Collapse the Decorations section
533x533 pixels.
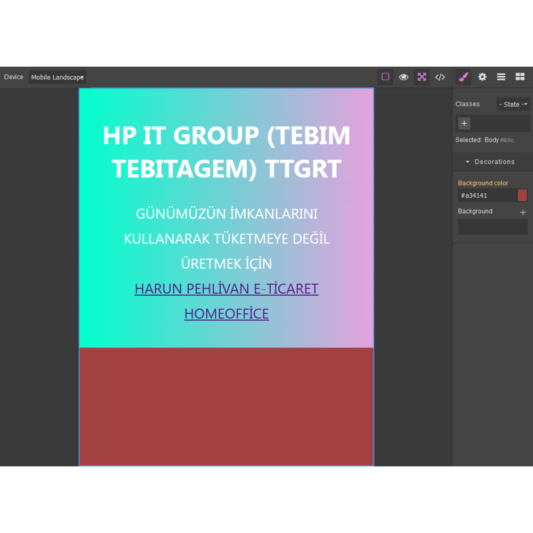coord(492,162)
